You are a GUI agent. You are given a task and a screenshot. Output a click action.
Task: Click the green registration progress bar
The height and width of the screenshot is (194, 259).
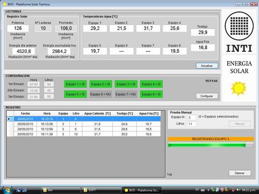211,145
